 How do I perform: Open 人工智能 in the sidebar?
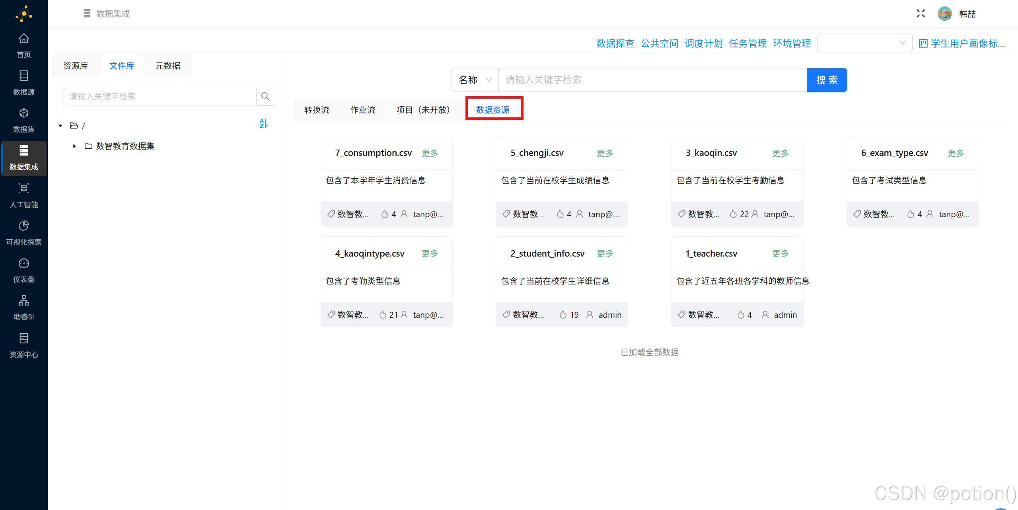pos(24,196)
